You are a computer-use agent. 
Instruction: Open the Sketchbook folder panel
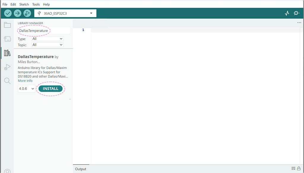(7, 25)
